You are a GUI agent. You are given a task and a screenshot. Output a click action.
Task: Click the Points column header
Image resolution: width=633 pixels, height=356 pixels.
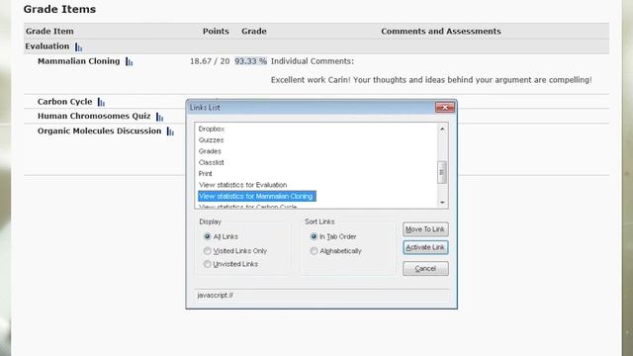[216, 31]
